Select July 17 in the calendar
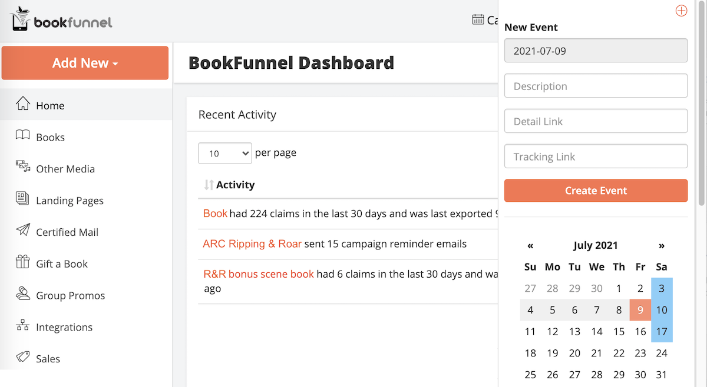 pos(662,331)
